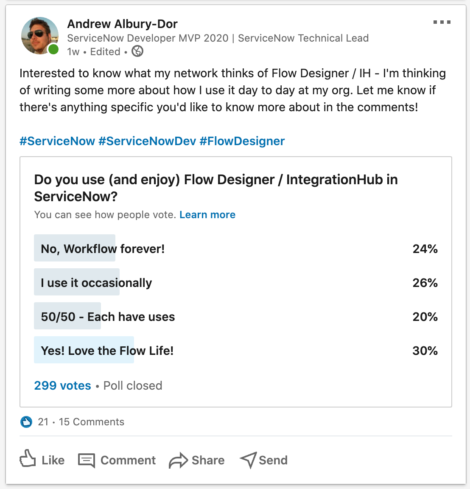This screenshot has width=470, height=489.
Task: Open the #ServiceNowDev hashtag
Action: (x=148, y=141)
